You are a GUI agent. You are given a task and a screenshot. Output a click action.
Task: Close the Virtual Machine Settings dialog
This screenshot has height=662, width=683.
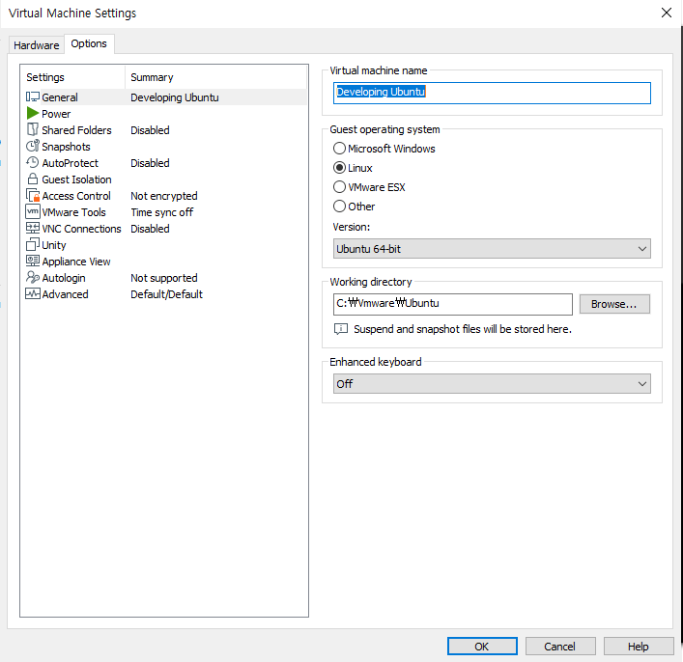667,13
